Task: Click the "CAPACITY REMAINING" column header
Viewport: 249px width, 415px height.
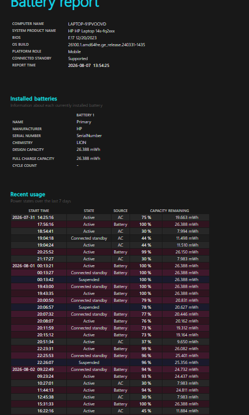Action: 169,211
